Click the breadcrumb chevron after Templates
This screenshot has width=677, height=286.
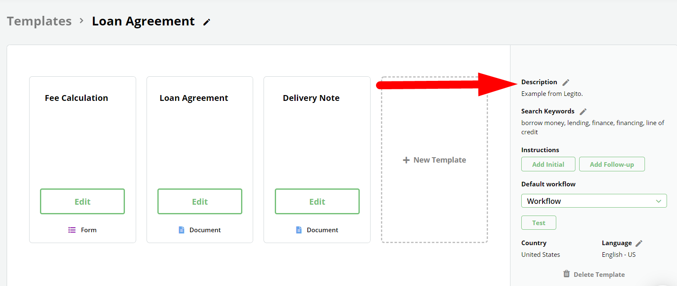tap(82, 20)
